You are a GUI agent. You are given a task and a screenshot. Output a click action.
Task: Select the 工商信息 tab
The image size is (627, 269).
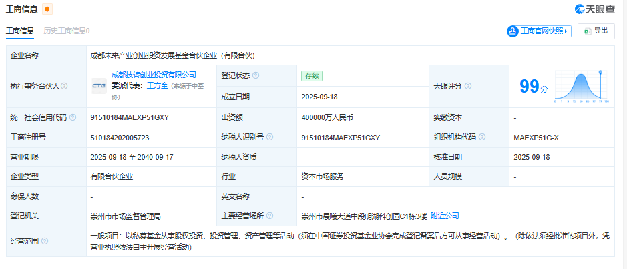[20, 31]
